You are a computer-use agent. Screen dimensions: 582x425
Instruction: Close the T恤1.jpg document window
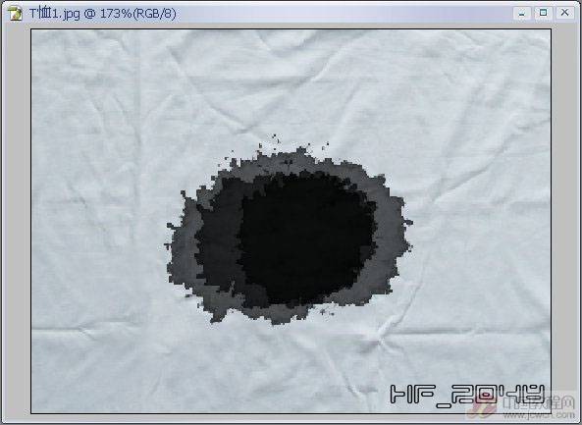(564, 13)
